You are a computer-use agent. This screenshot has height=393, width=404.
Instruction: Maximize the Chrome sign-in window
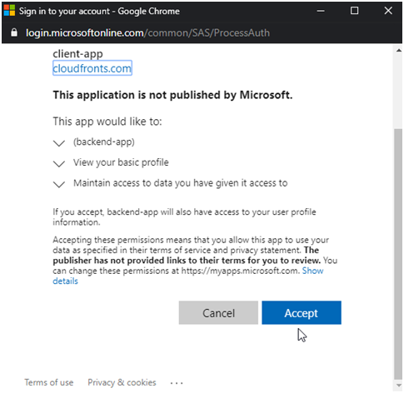[x=354, y=11]
